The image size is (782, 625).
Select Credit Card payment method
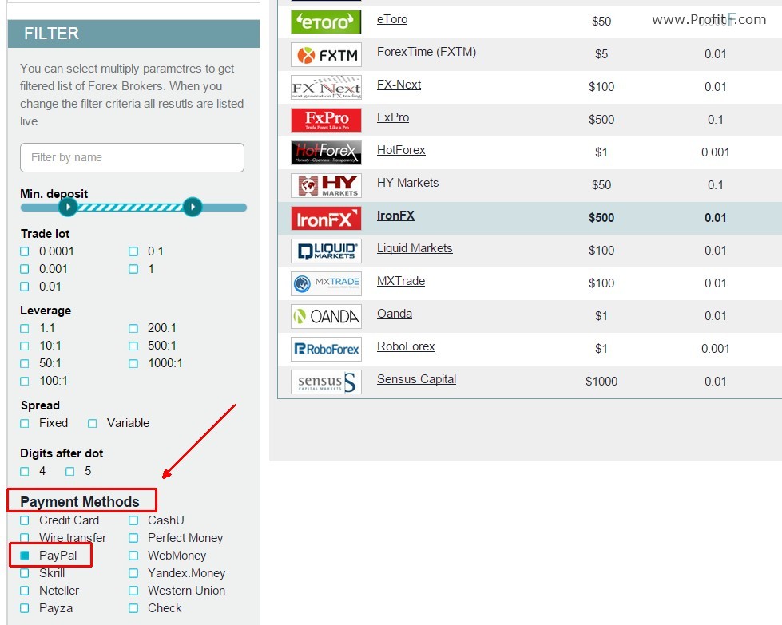[x=25, y=520]
